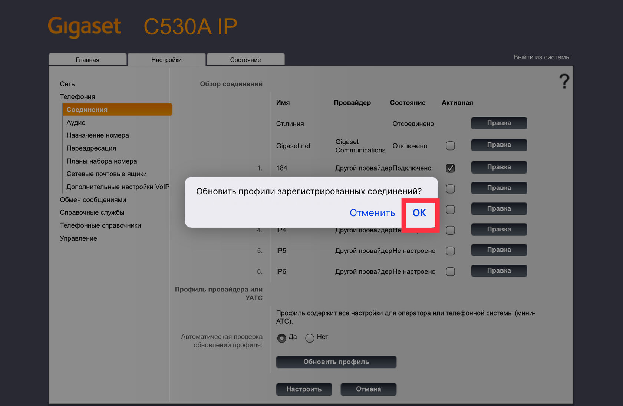The height and width of the screenshot is (406, 623).
Task: Click the IP6 connection name
Action: [x=281, y=271]
